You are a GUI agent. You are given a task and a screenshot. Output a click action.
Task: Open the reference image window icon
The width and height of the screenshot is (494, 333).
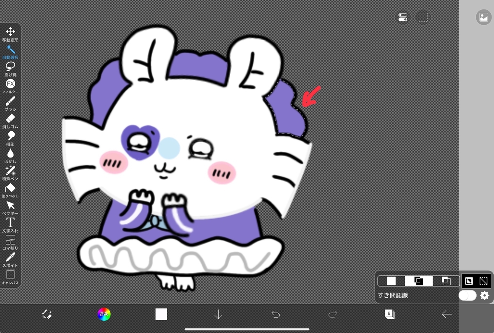click(x=483, y=17)
